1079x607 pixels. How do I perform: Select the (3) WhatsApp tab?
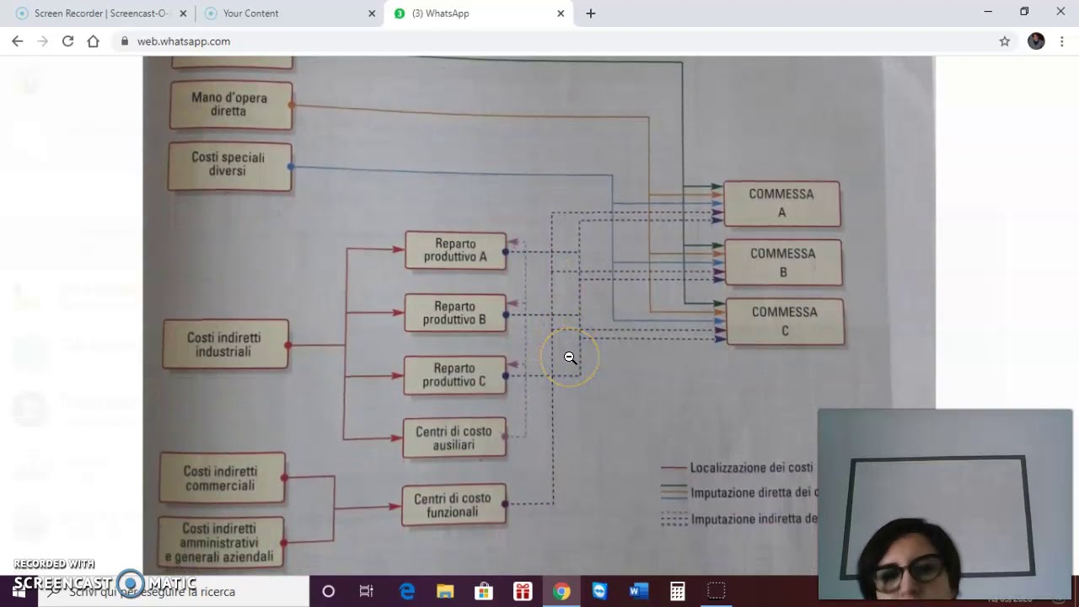tap(478, 13)
